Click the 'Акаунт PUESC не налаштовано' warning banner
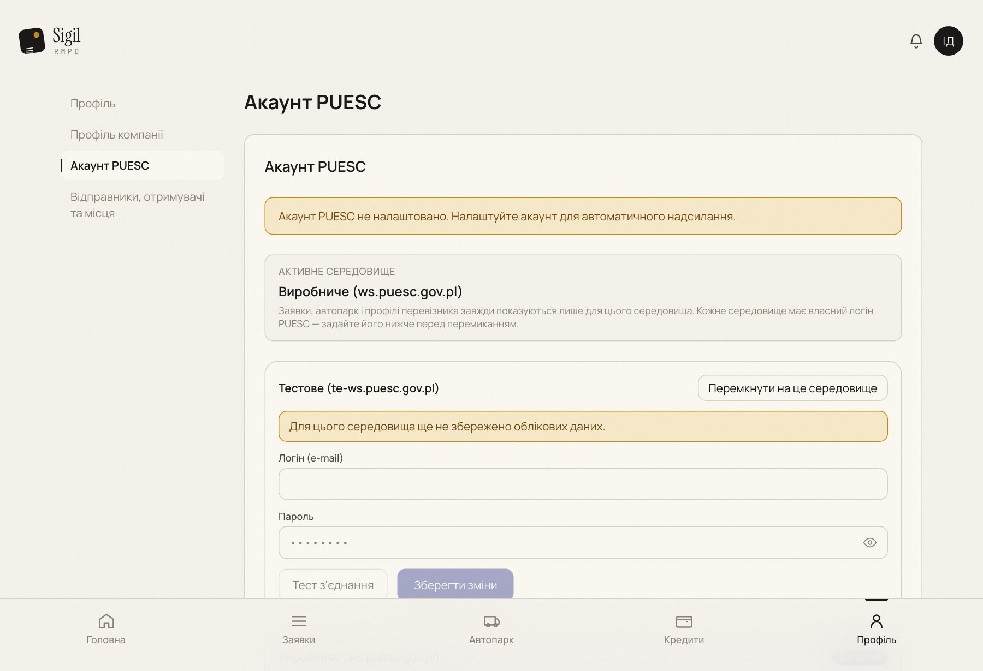983x671 pixels. coord(583,216)
